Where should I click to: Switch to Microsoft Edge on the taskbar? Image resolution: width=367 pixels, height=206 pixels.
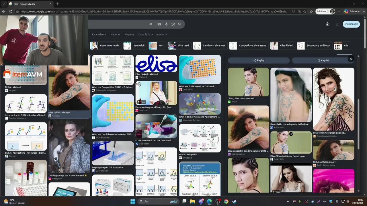point(209,201)
